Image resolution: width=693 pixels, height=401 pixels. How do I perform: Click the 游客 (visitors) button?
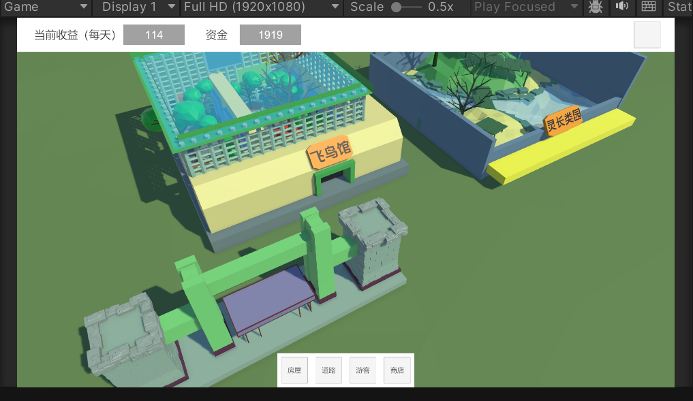click(363, 370)
